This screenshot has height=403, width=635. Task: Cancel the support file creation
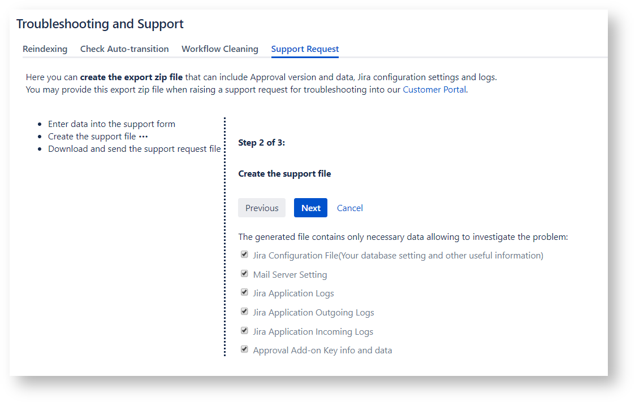(349, 208)
